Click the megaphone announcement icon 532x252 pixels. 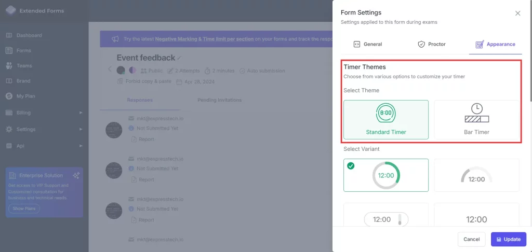[x=115, y=39]
